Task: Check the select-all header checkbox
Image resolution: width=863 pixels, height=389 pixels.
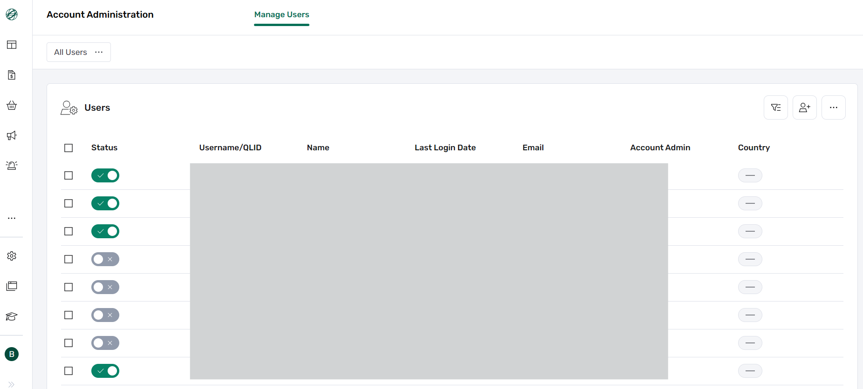Action: click(68, 148)
